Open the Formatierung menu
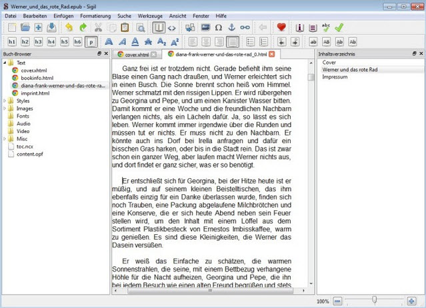 [x=95, y=16]
